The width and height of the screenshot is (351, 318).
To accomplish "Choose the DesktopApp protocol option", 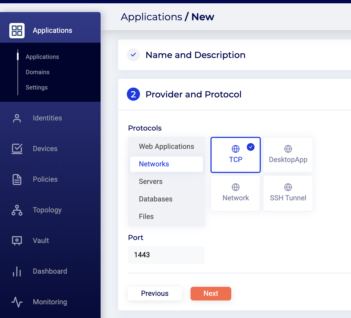I will [x=288, y=155].
